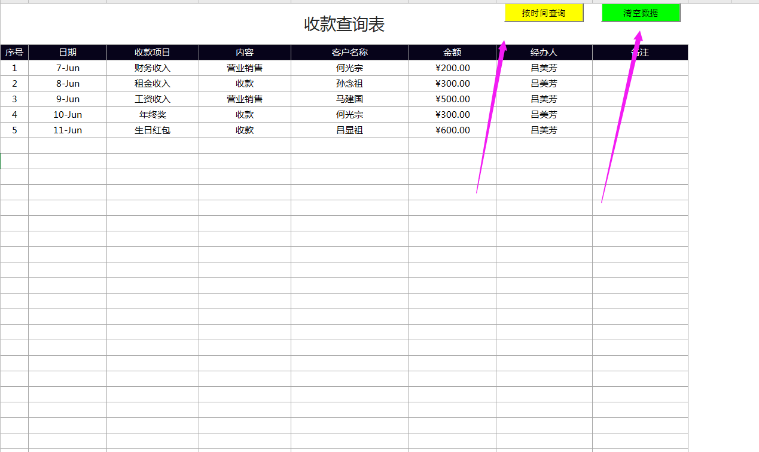Select the 生日红包 cell in row 5

152,130
